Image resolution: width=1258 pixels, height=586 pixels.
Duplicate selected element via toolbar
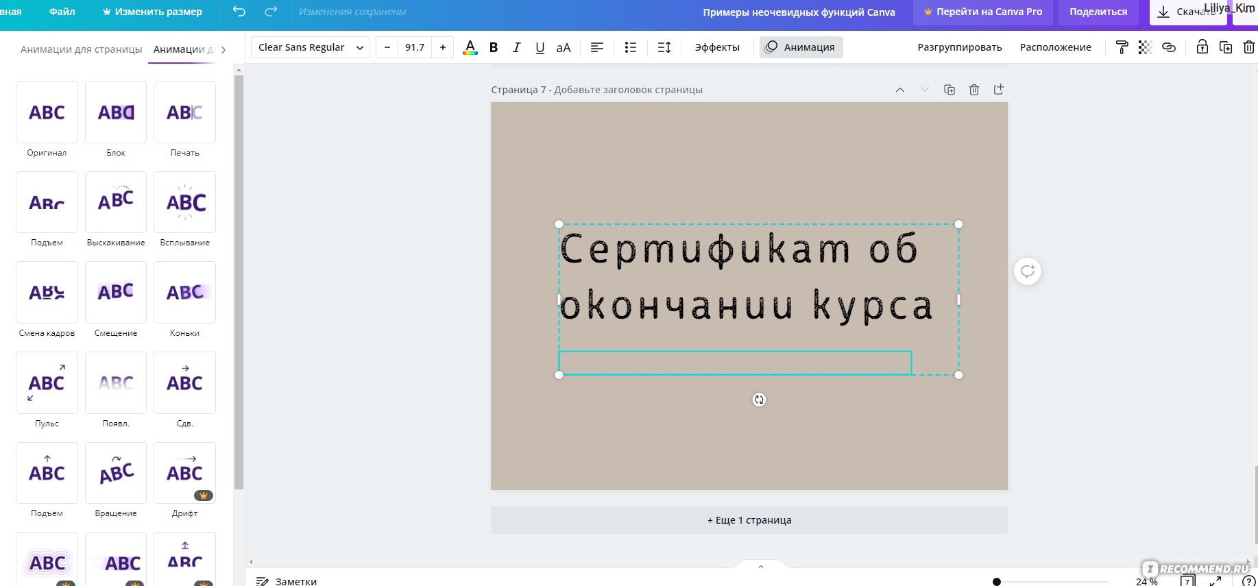pos(1226,47)
